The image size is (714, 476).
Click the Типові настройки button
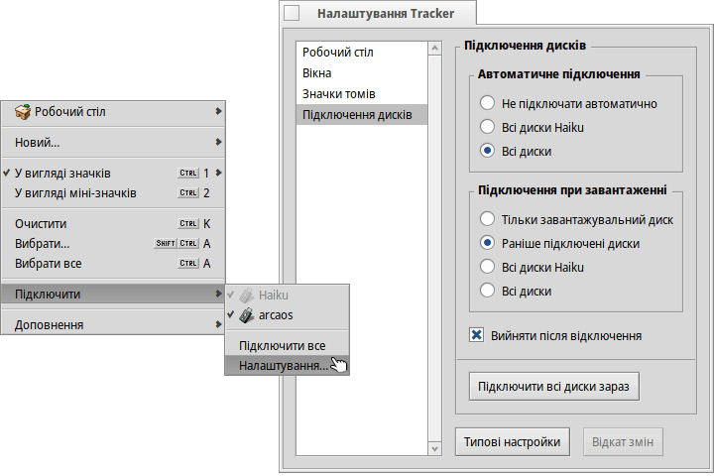[x=513, y=442]
